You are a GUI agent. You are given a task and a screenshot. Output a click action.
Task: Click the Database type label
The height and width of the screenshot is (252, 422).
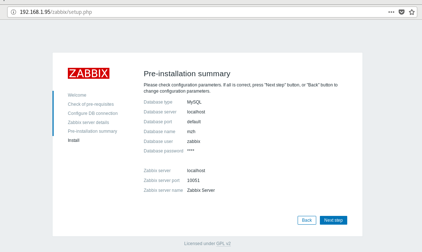point(158,102)
